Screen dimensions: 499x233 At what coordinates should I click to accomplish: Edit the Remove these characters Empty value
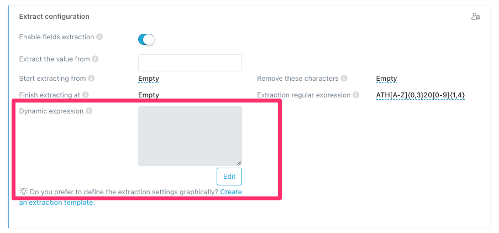tap(386, 79)
